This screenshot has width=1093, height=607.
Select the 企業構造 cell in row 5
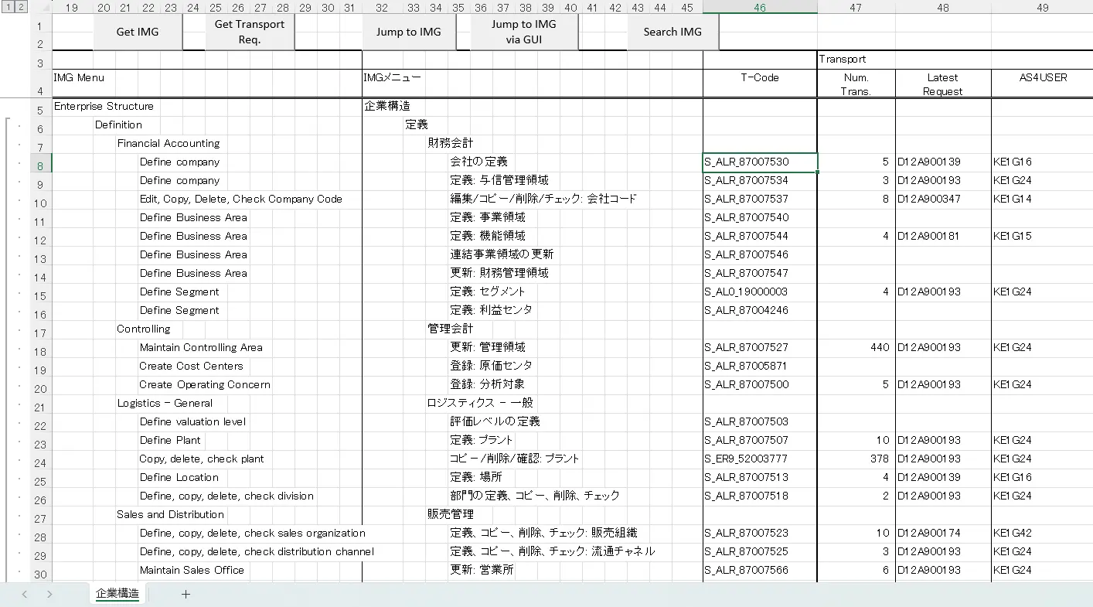coord(387,107)
